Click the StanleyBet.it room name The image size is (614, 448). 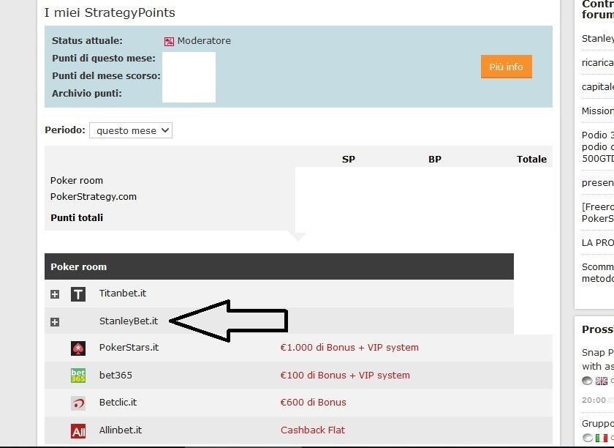click(x=129, y=321)
